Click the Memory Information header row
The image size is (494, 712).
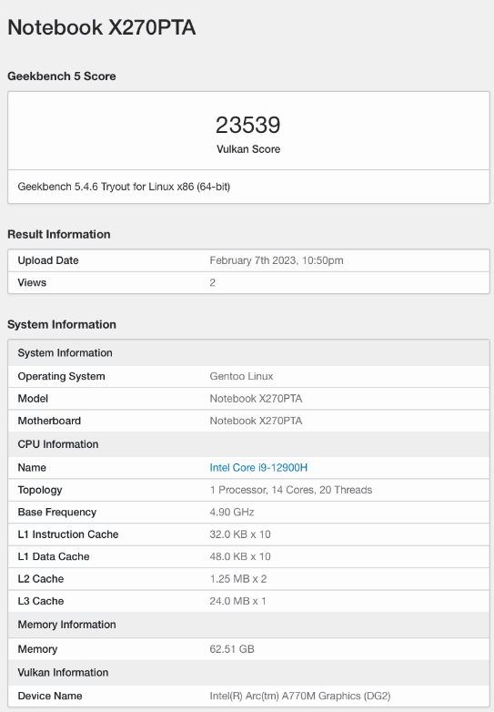pos(248,625)
